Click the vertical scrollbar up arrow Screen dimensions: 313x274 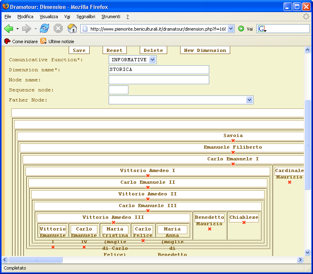coord(308,50)
